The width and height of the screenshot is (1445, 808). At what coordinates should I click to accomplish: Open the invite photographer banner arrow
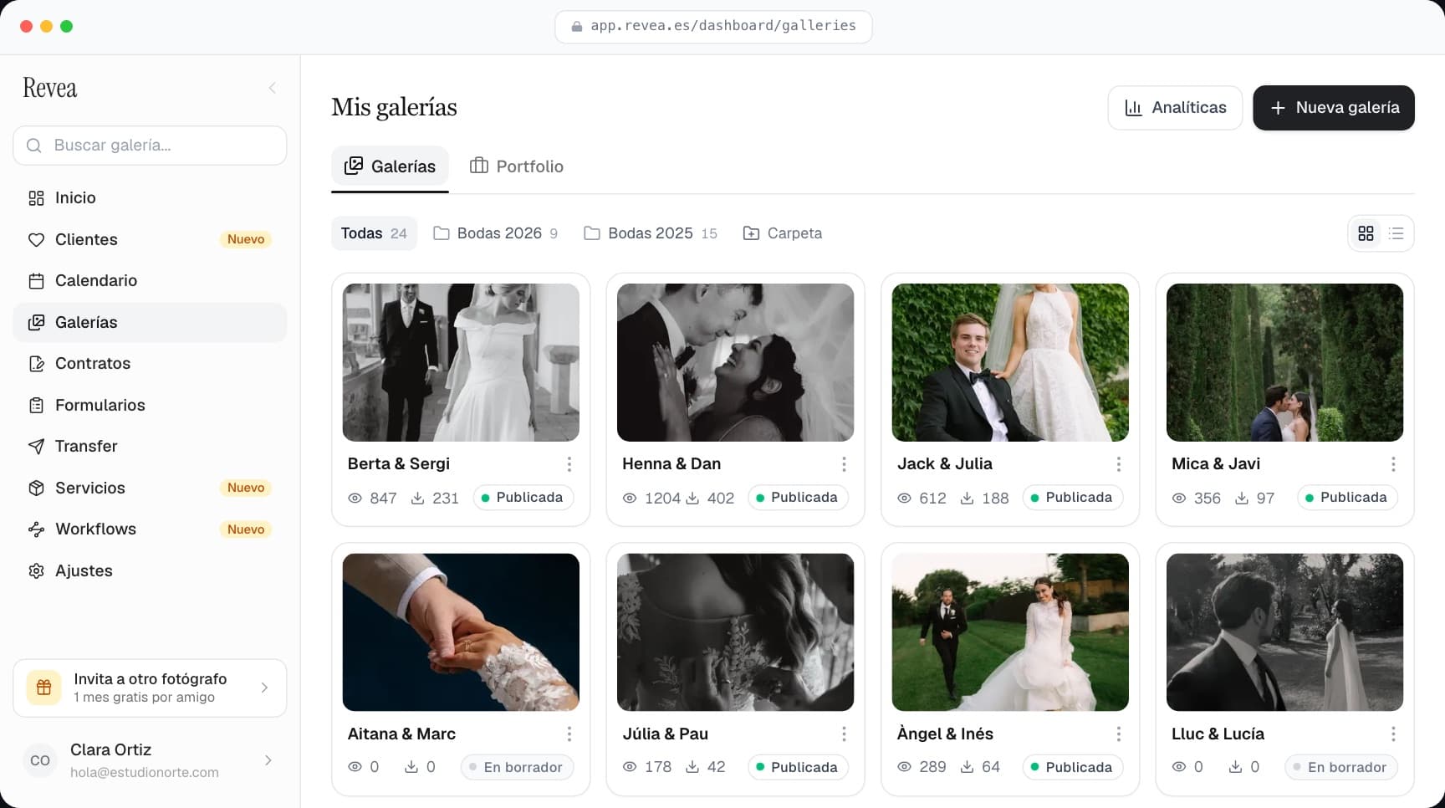264,688
